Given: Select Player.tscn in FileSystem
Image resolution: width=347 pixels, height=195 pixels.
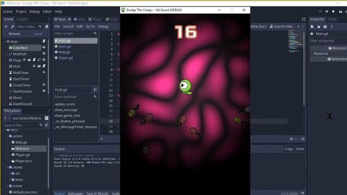Looking at the screenshot, I should (23, 161).
